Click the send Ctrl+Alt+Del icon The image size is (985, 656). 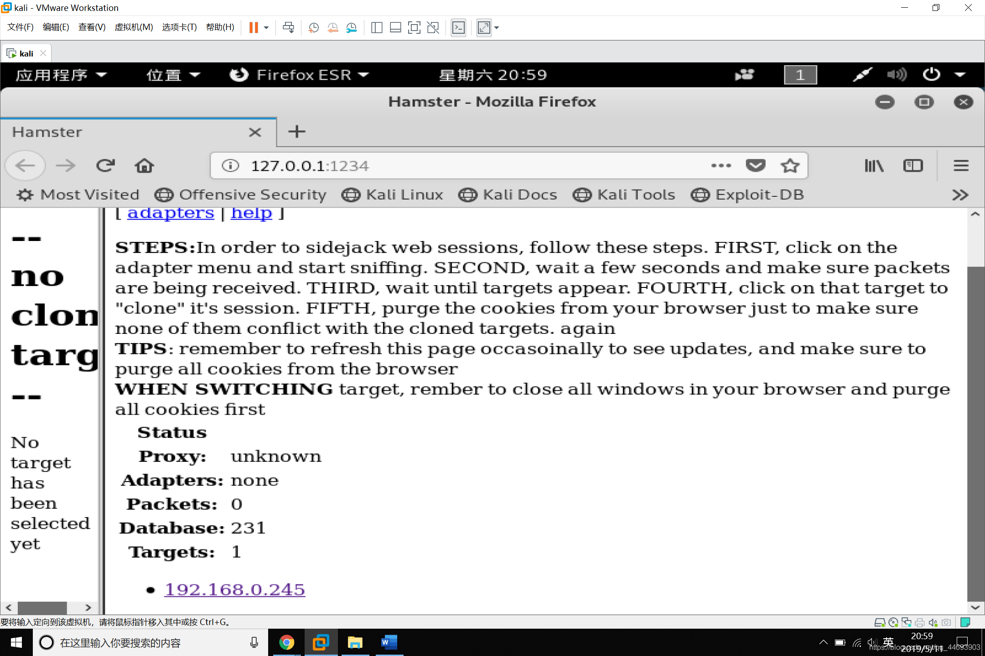point(288,27)
